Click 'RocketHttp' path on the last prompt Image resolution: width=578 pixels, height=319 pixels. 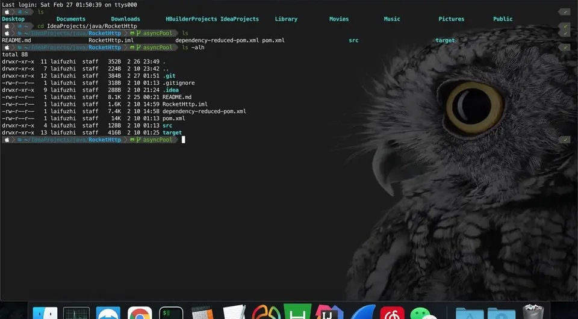click(105, 140)
